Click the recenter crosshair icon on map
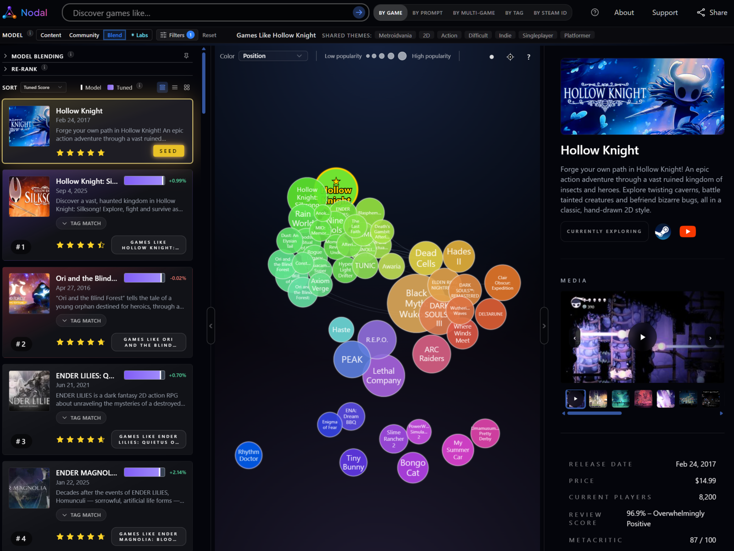The height and width of the screenshot is (551, 734). coord(510,57)
